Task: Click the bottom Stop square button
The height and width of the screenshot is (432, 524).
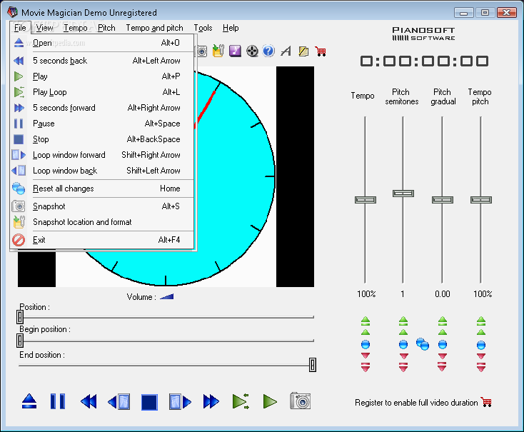Action: 149,402
